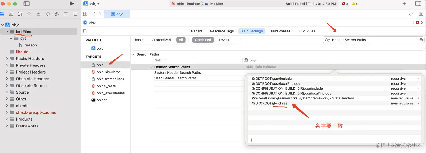
Task: Switch to Customized settings filter
Action: [161, 40]
